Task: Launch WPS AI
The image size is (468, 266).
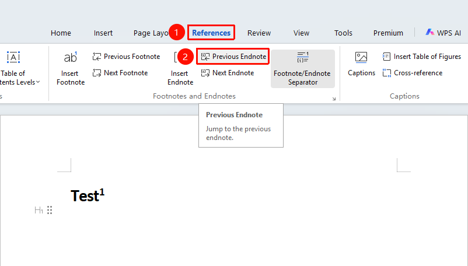Action: [443, 33]
